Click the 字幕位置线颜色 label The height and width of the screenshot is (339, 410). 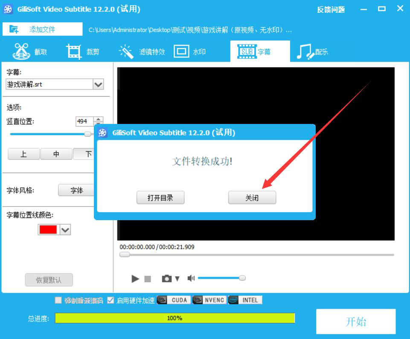pos(30,215)
